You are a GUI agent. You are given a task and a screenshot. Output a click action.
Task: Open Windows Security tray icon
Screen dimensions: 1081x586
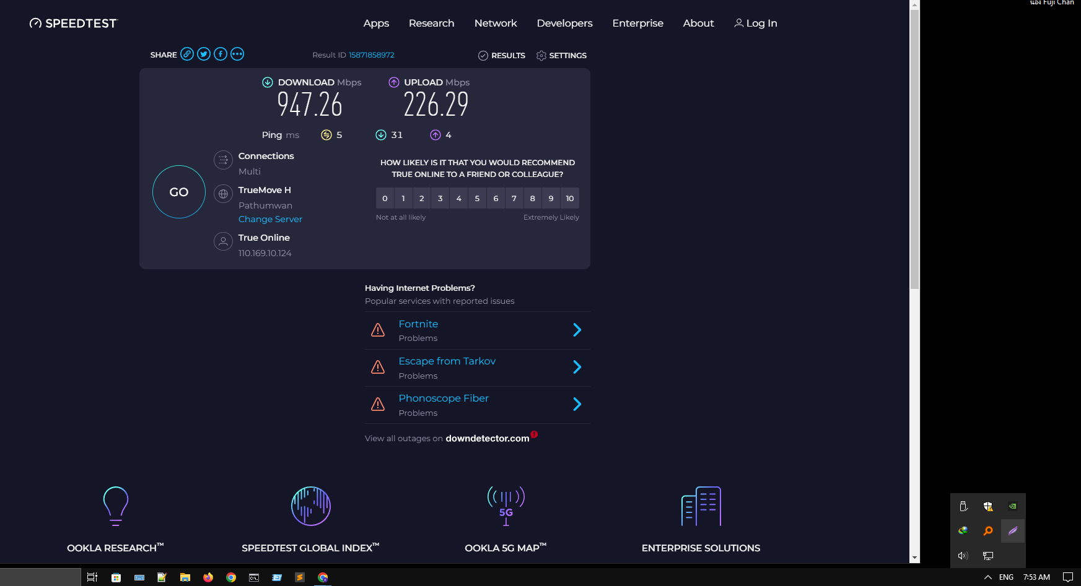click(x=988, y=506)
